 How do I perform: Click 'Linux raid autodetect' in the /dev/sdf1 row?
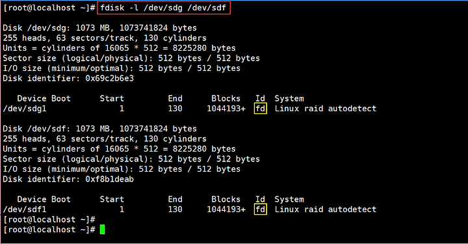[326, 210]
